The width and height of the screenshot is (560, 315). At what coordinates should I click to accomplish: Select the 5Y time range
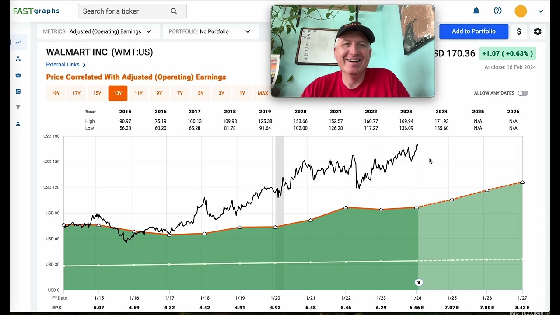coord(201,93)
